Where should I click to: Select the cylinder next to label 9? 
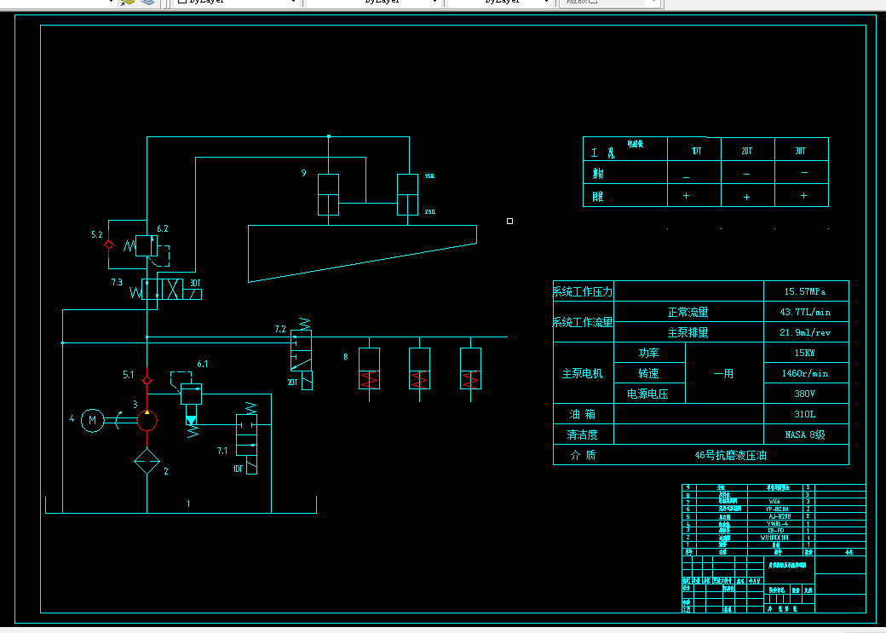point(328,194)
